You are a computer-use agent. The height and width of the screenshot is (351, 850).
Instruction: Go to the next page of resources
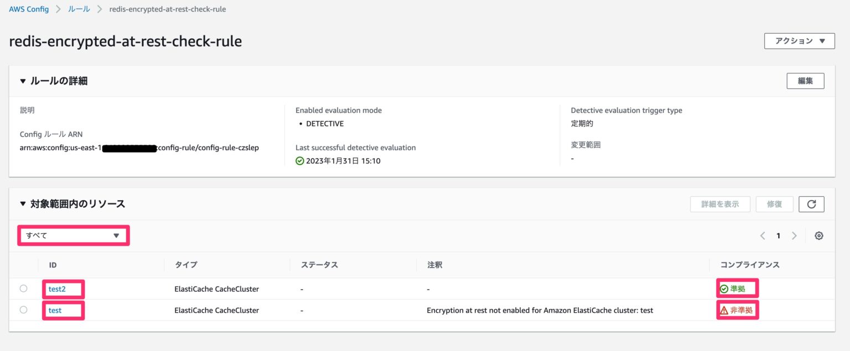coord(794,235)
